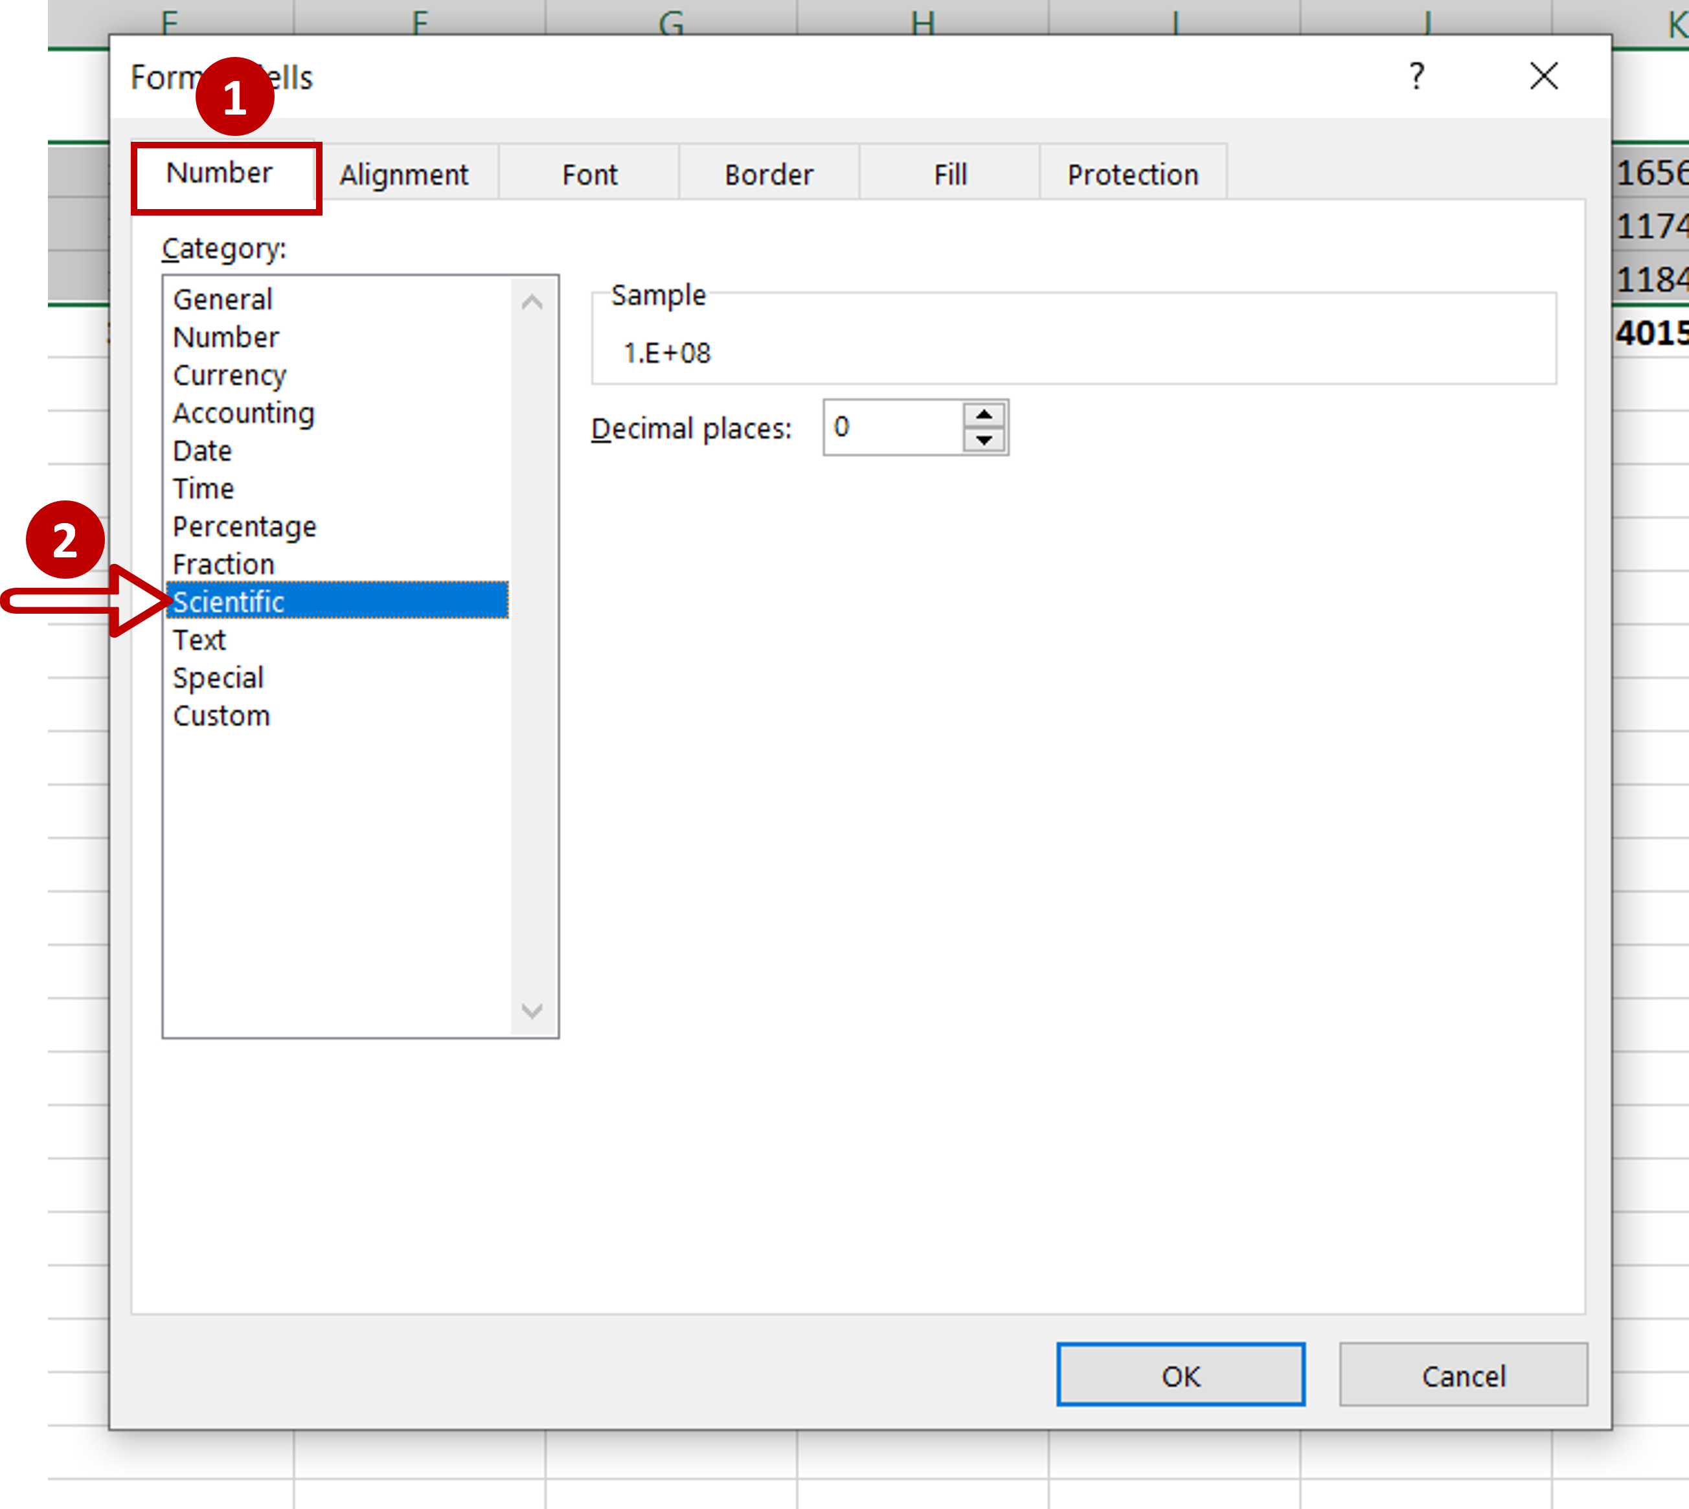Screen dimensions: 1689x1509
Task: Close the Format Cells dialog
Action: tap(1543, 76)
